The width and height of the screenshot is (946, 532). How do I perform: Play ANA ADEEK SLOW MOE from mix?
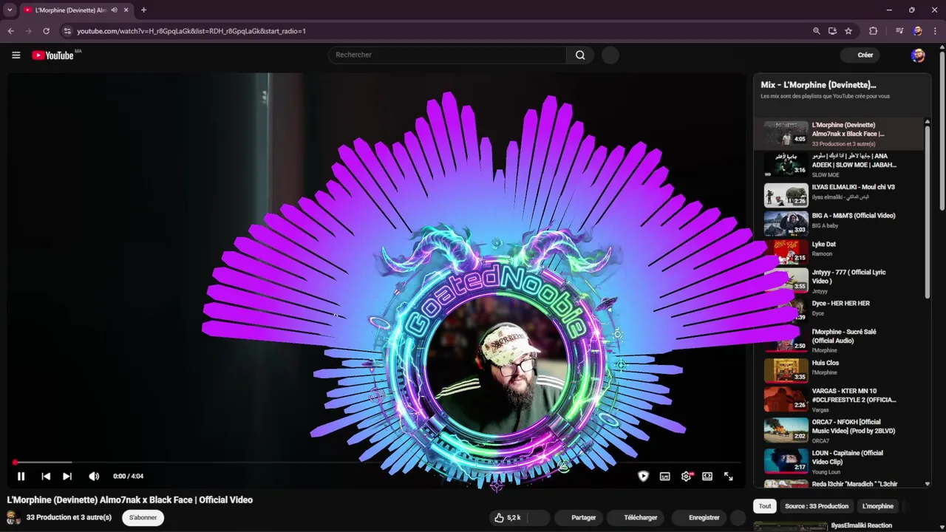(x=840, y=165)
